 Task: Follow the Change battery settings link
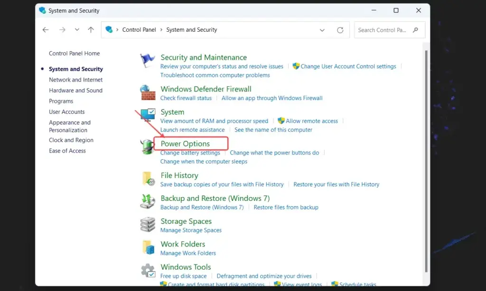pyautogui.click(x=191, y=153)
